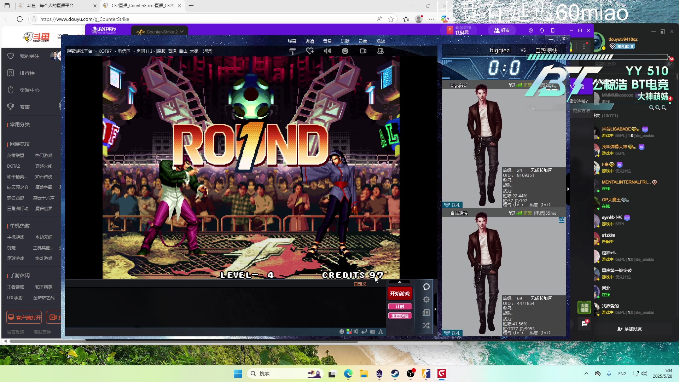Click the spectate people icon
Image resolution: width=679 pixels, height=382 pixels.
click(x=381, y=51)
